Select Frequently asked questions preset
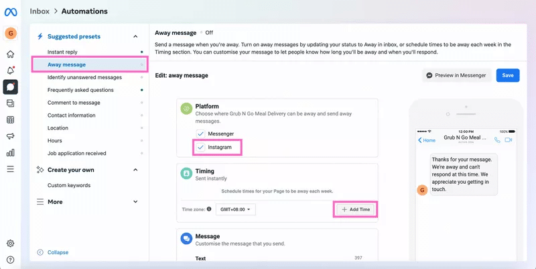The image size is (536, 269). (80, 90)
